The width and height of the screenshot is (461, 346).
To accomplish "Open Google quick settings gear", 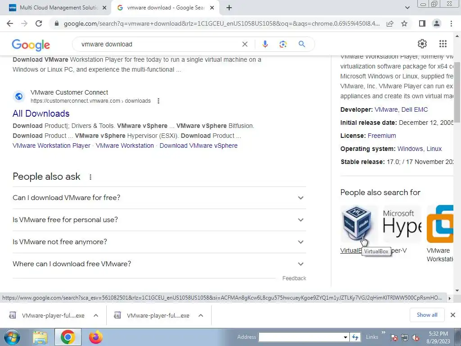I will (422, 44).
